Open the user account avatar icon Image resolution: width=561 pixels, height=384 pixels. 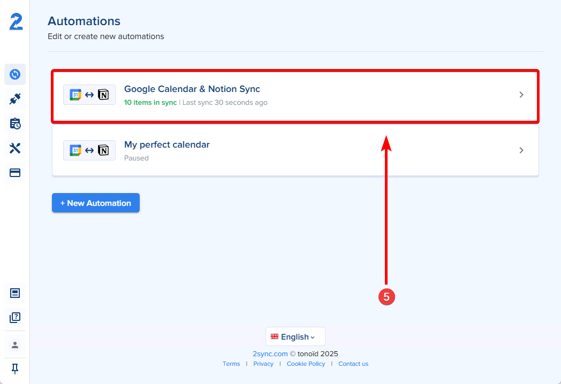click(x=15, y=345)
